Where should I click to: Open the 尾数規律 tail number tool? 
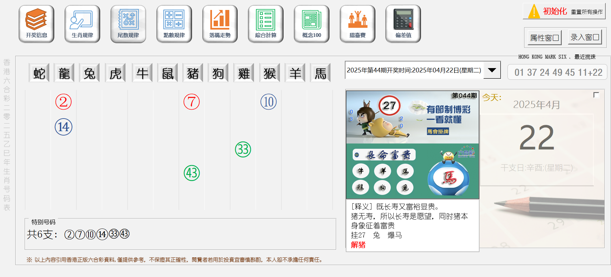coord(128,24)
